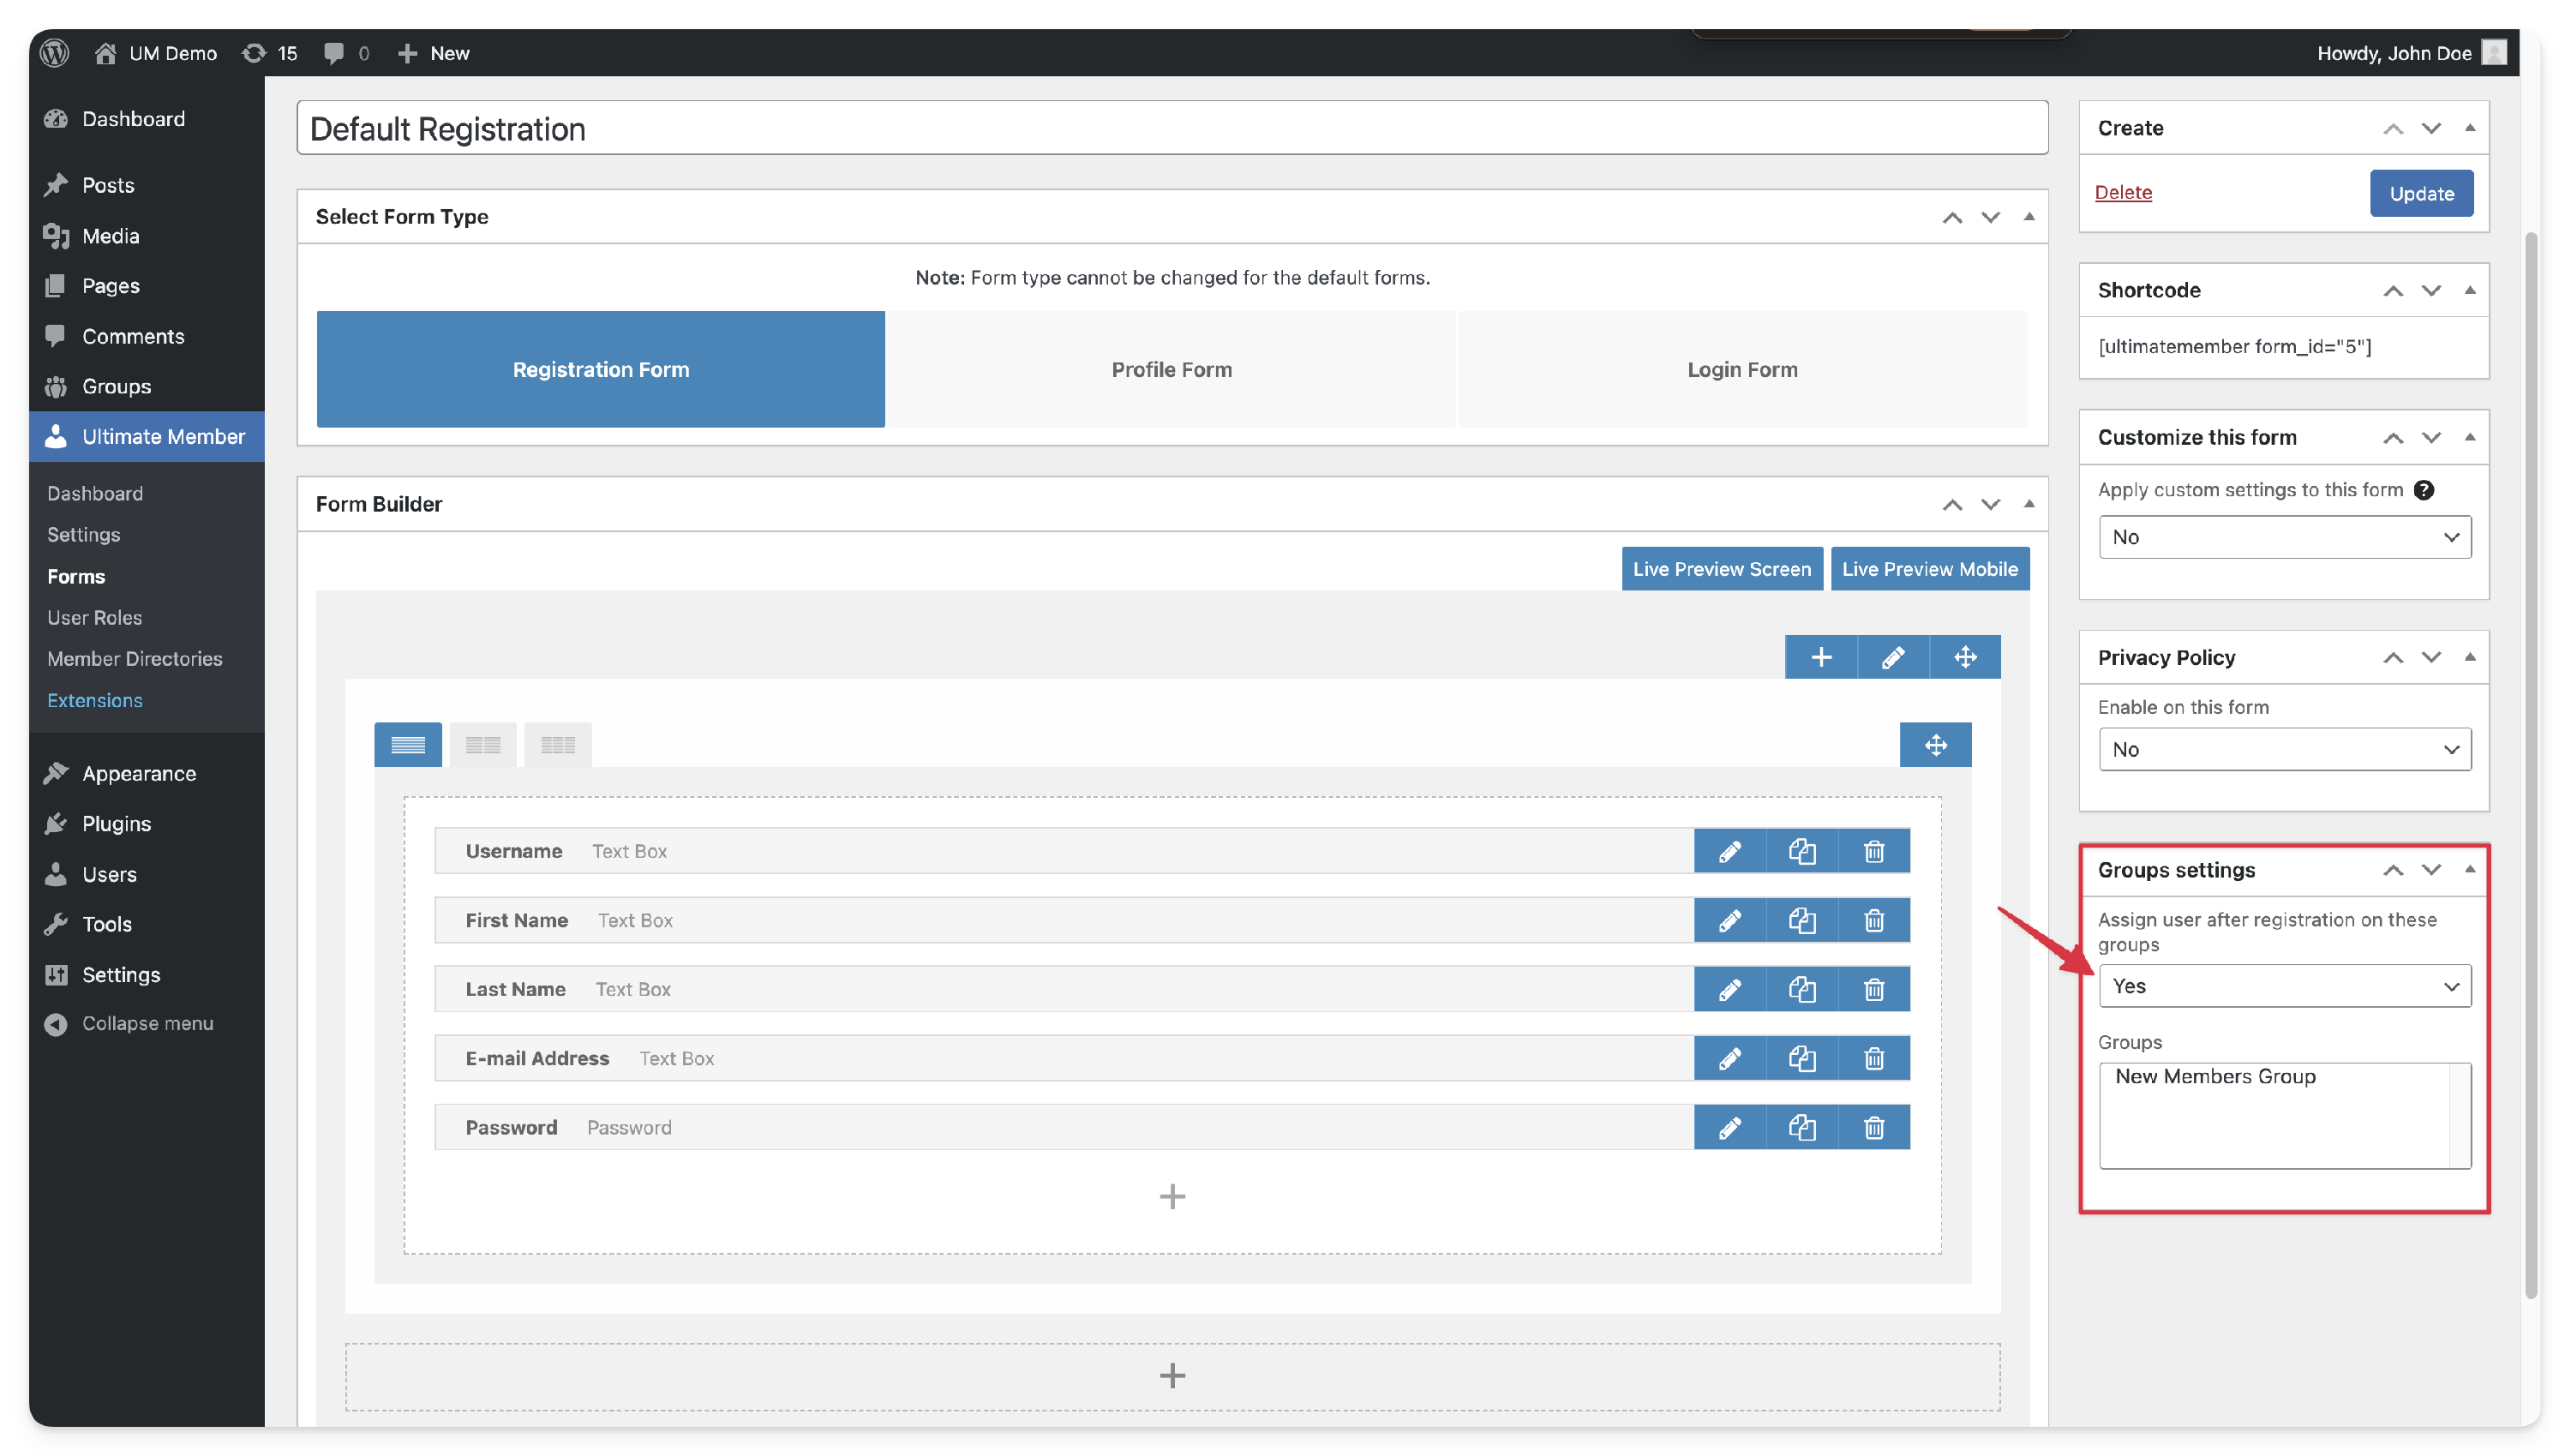Click the red Delete link
Screen dimensions: 2571x1456
point(2122,192)
